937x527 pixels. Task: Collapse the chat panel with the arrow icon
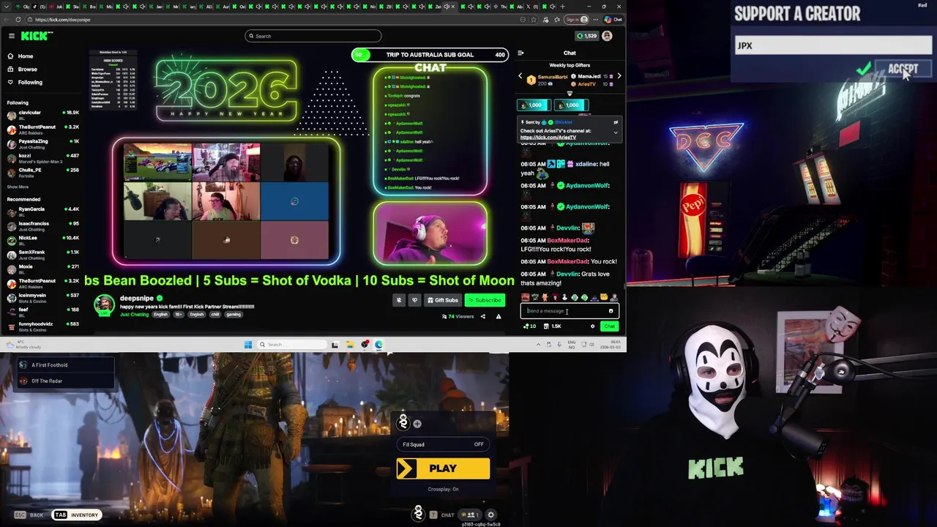point(520,53)
